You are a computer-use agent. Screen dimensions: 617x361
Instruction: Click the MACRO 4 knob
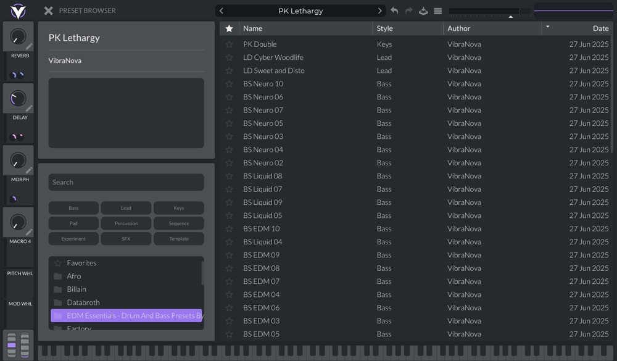pos(17,222)
